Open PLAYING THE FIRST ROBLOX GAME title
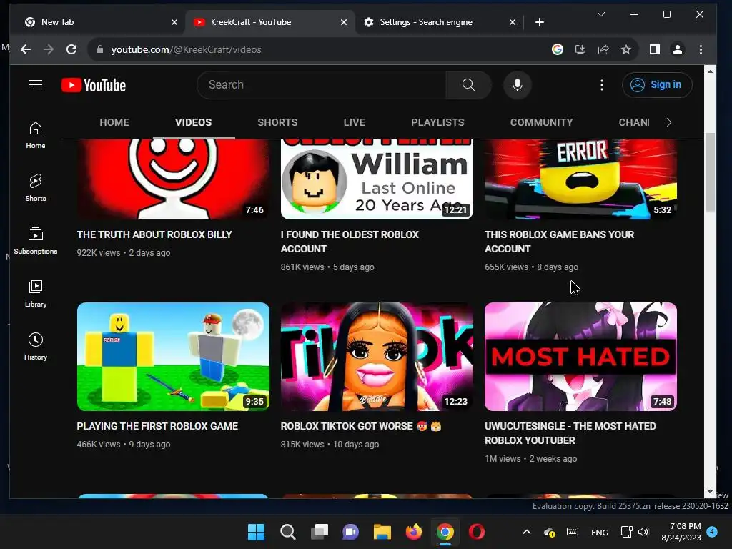Viewport: 732px width, 549px height. tap(157, 426)
